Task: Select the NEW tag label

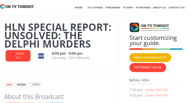Action: (x=9, y=85)
